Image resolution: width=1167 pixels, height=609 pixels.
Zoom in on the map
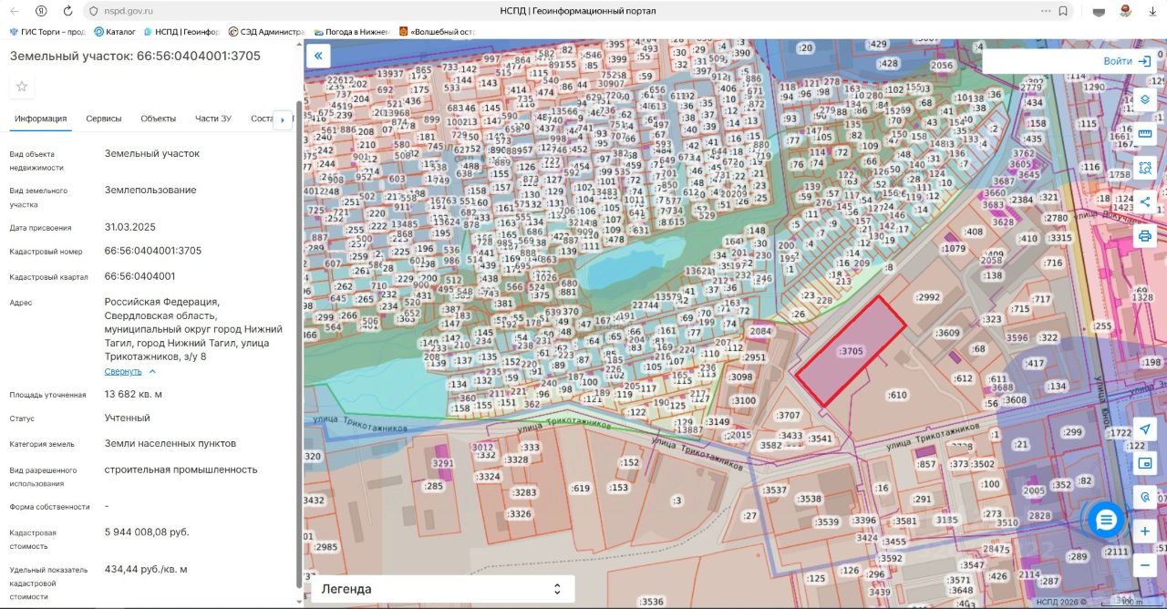[1145, 531]
